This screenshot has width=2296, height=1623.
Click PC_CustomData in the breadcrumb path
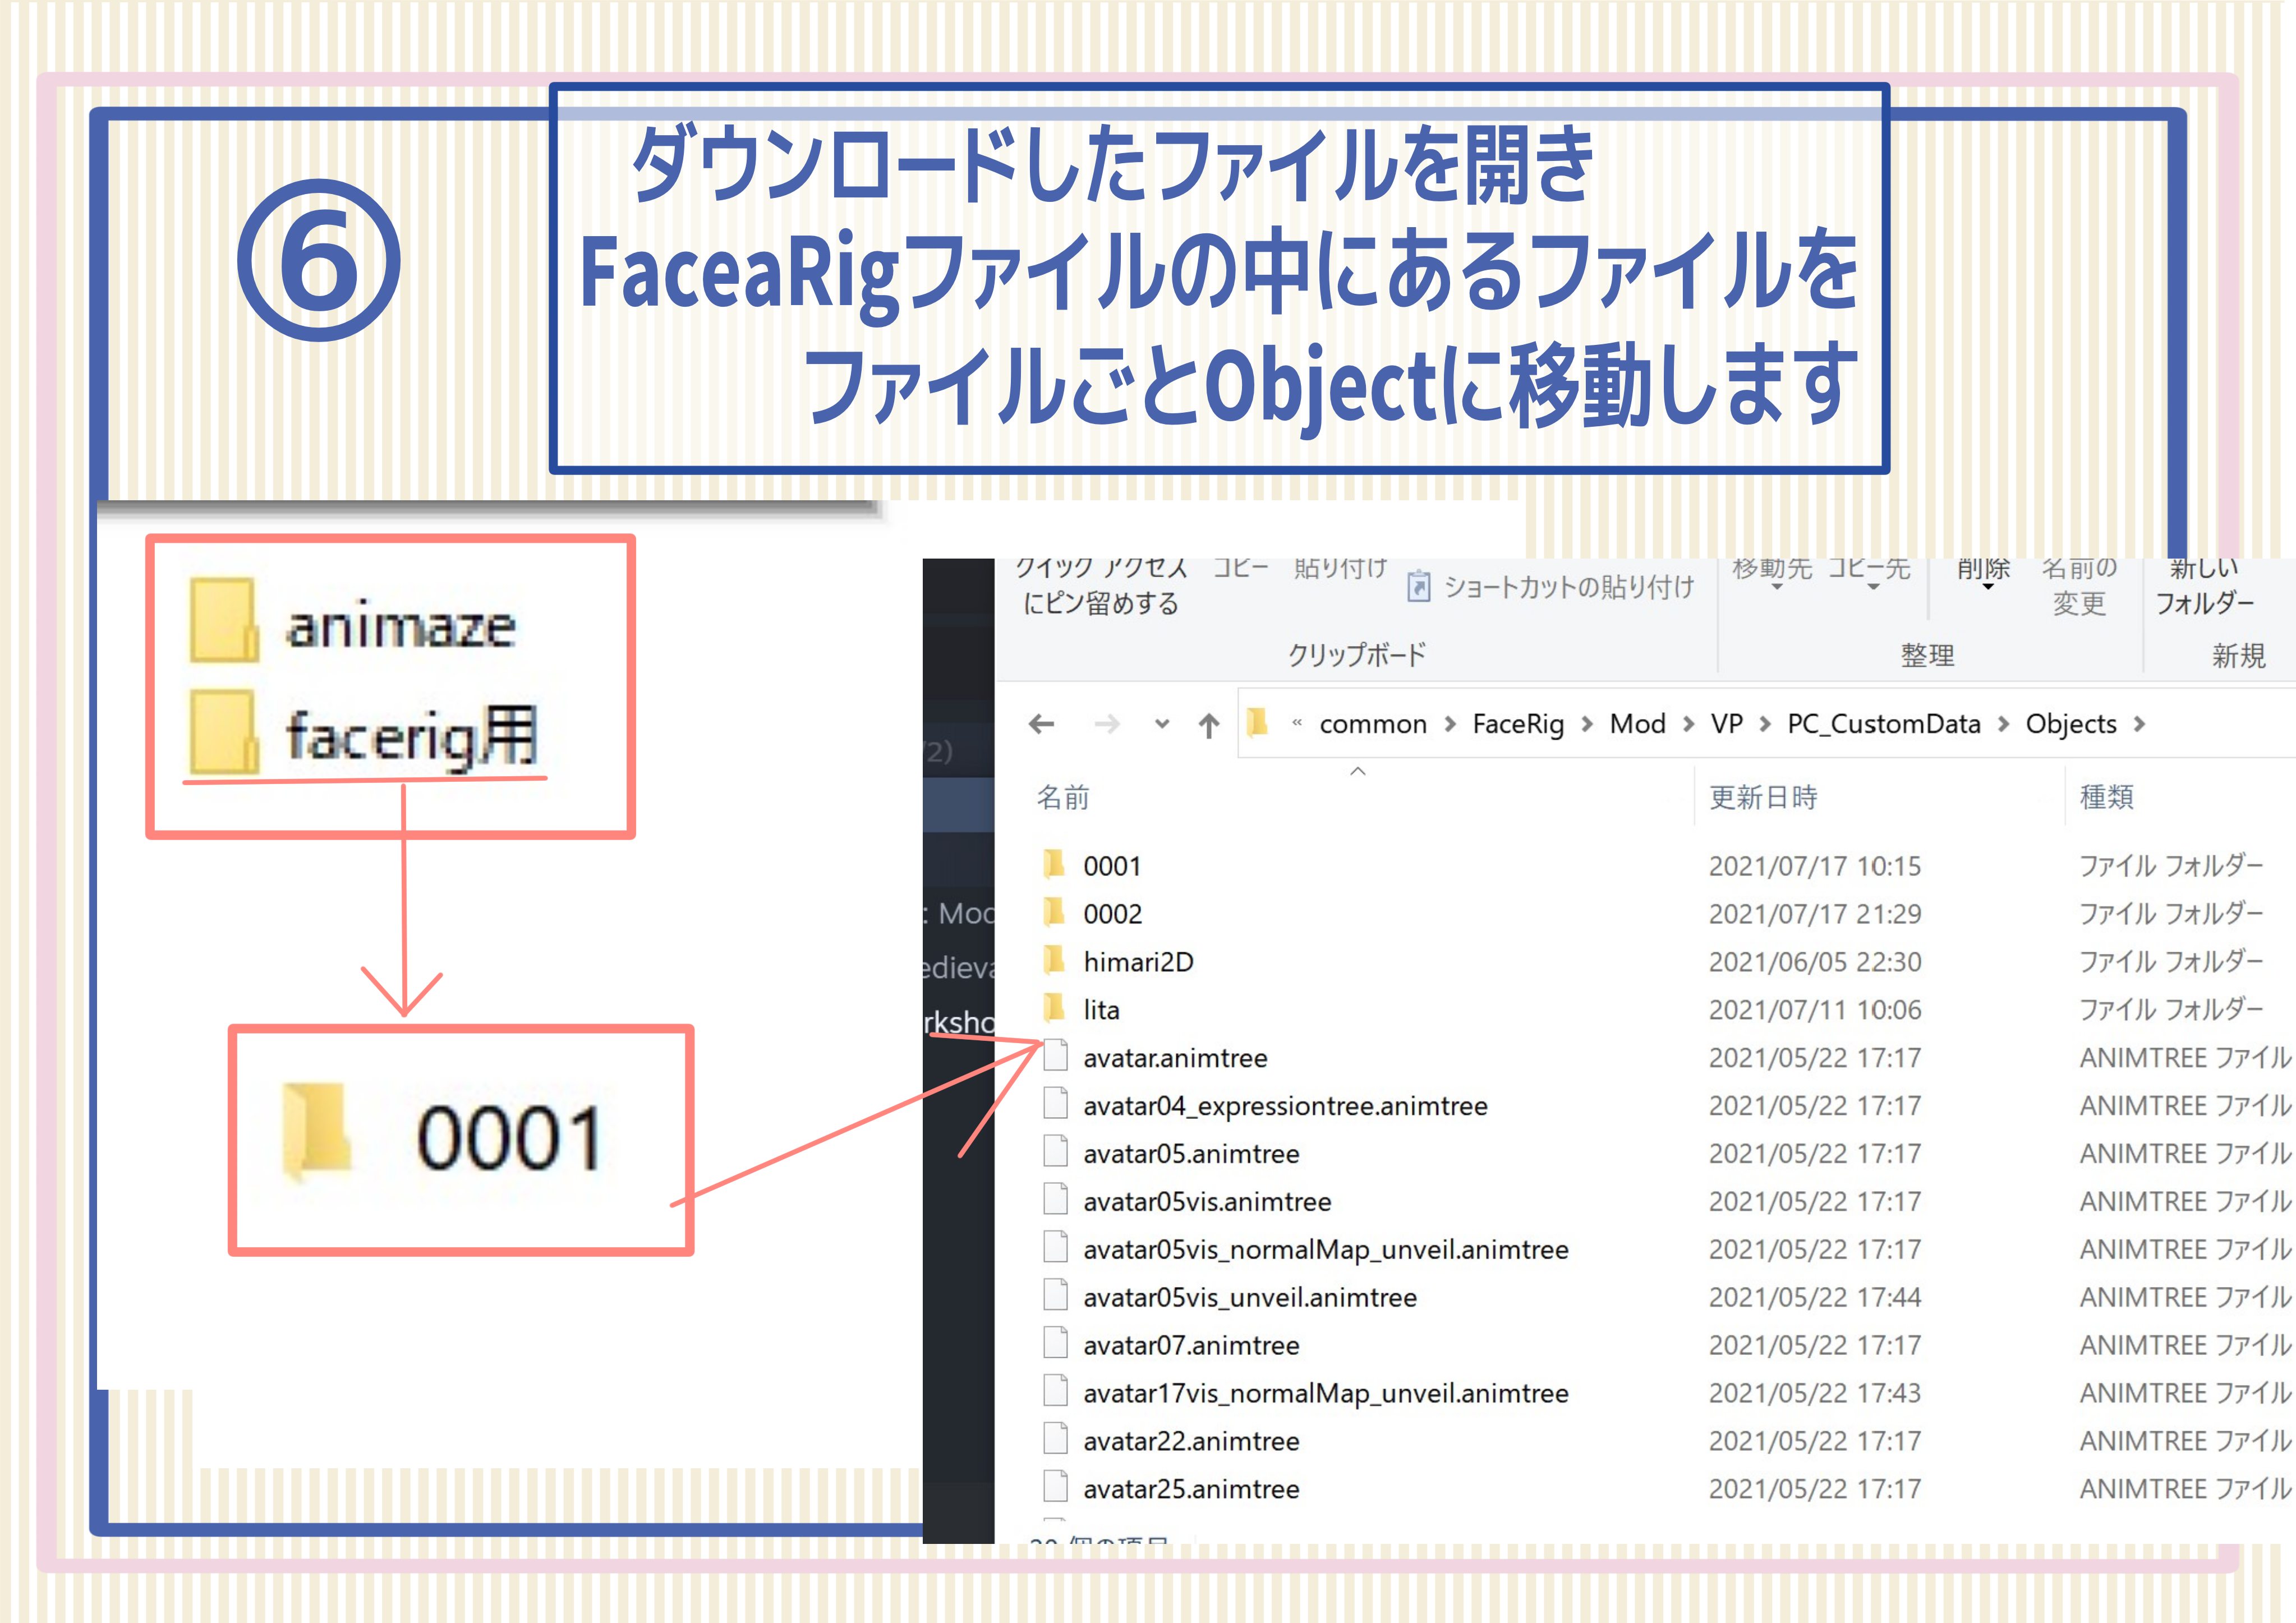1884,724
